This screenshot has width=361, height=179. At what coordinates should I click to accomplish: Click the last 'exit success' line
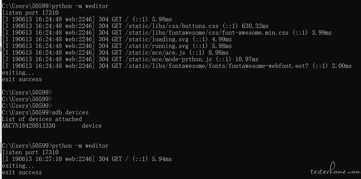22,172
